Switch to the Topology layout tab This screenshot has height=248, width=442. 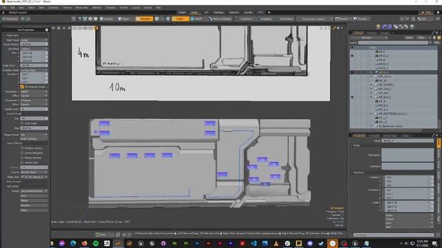click(x=218, y=12)
